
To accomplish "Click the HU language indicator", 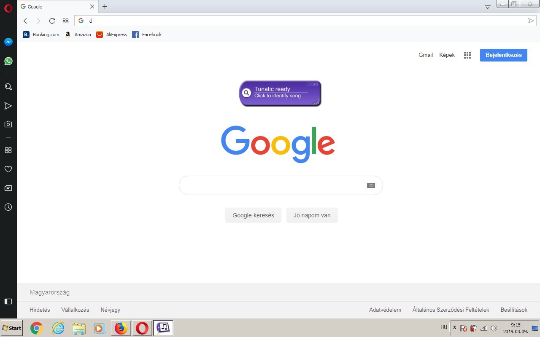I will 444,327.
